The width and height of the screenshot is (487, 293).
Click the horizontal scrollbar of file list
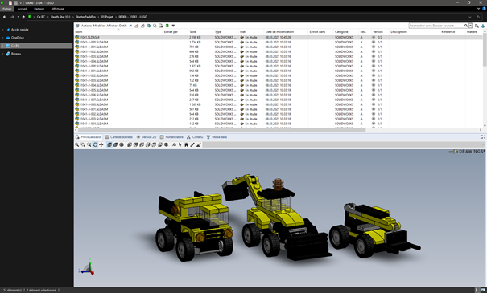click(221, 130)
